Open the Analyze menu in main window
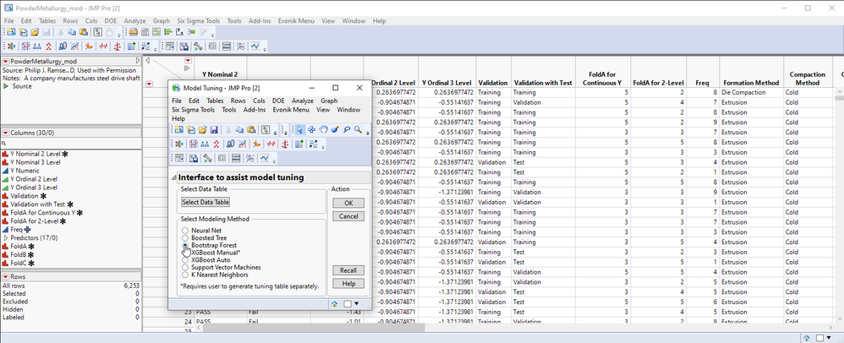The width and height of the screenshot is (844, 343). pos(134,20)
